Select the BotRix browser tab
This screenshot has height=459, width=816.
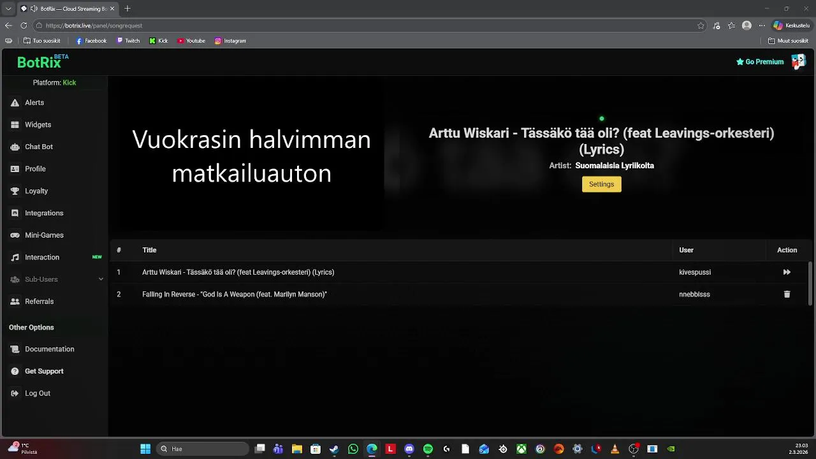click(x=68, y=8)
